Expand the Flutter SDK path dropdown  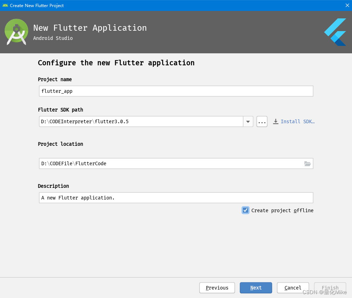(248, 121)
